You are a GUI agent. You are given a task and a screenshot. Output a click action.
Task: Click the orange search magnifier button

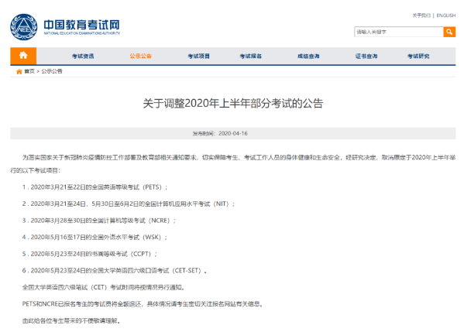449,32
